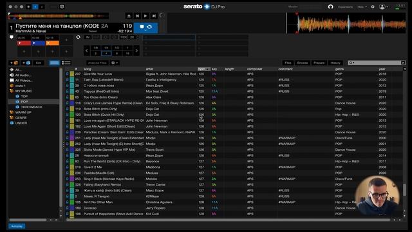This screenshot has height=232, width=412.
Task: Trigger the blue cue point pad
Action: pos(38,43)
